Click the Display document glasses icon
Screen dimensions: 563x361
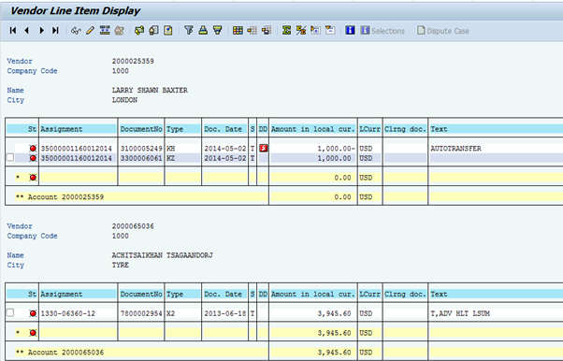76,31
